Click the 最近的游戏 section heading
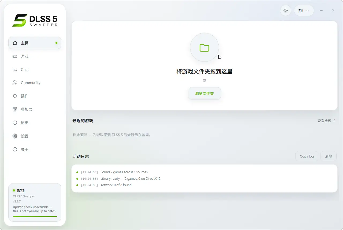The width and height of the screenshot is (343, 230). point(83,121)
